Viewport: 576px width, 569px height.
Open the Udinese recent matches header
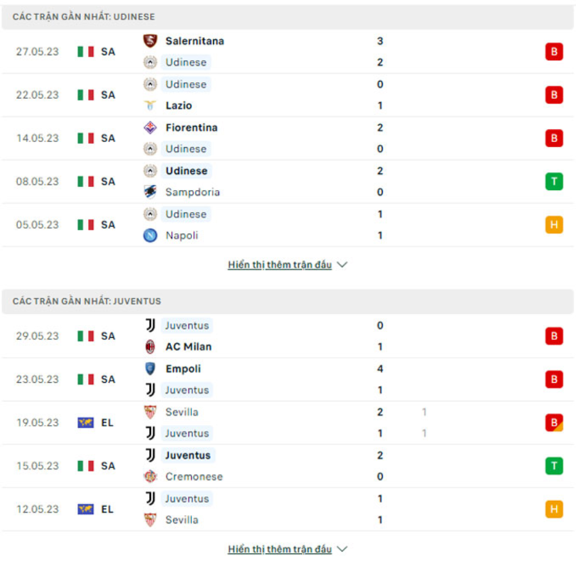[82, 17]
